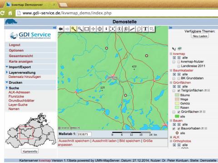This screenshot has height=163, width=218.
Task: Toggle the BK Grunddaten checkbox
Action: tap(179, 78)
